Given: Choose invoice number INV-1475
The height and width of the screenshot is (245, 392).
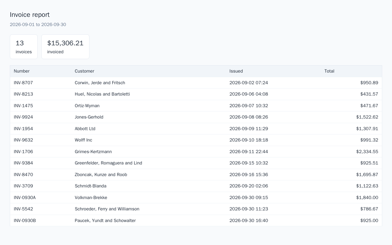Looking at the screenshot, I should tap(23, 106).
